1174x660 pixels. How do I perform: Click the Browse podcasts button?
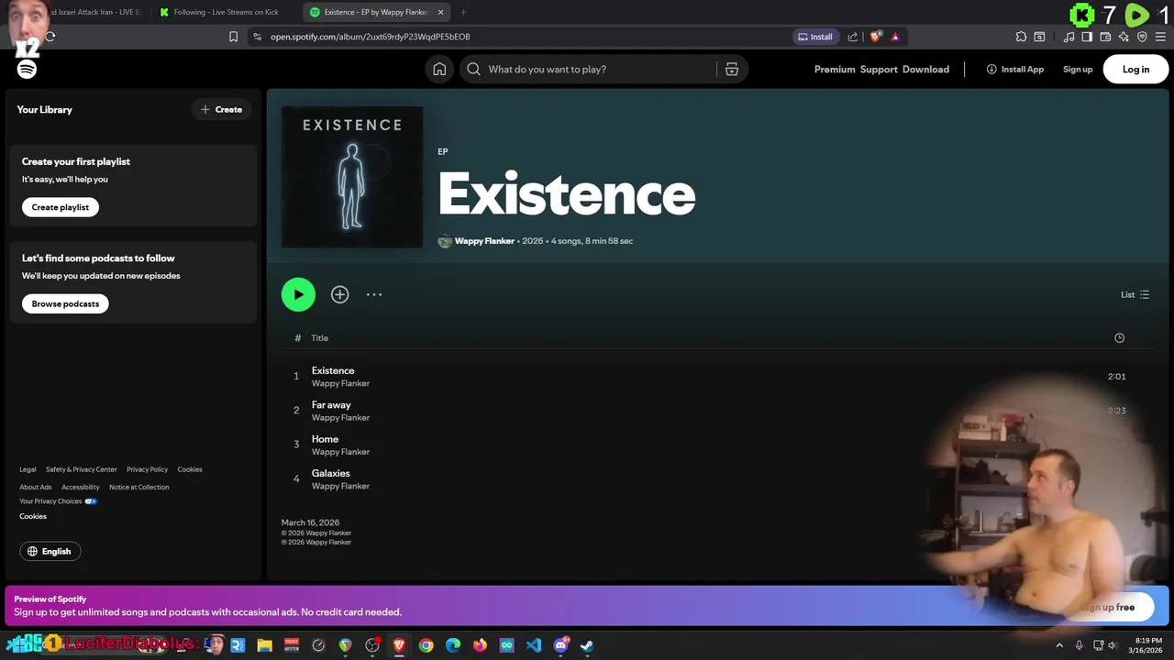65,303
